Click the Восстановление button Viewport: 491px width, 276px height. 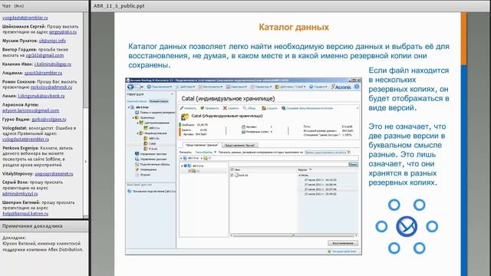pos(343,243)
